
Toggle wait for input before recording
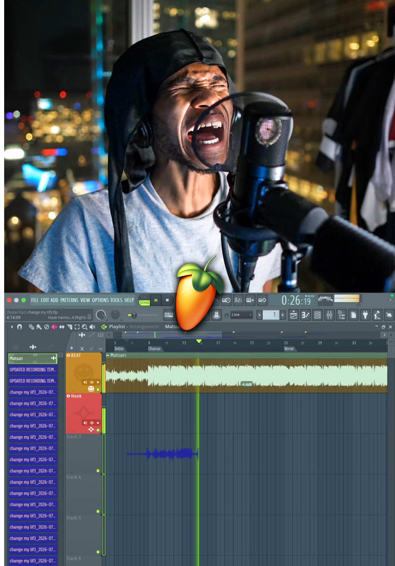click(x=226, y=300)
